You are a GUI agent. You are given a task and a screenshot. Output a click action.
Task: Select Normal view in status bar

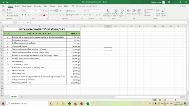[x=155, y=100]
